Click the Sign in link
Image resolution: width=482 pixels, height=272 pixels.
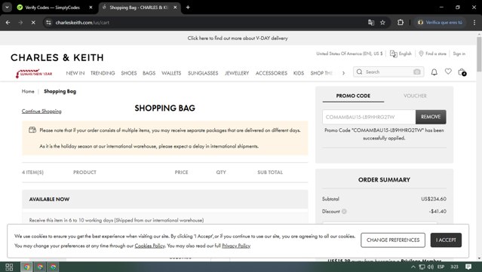tap(459, 53)
